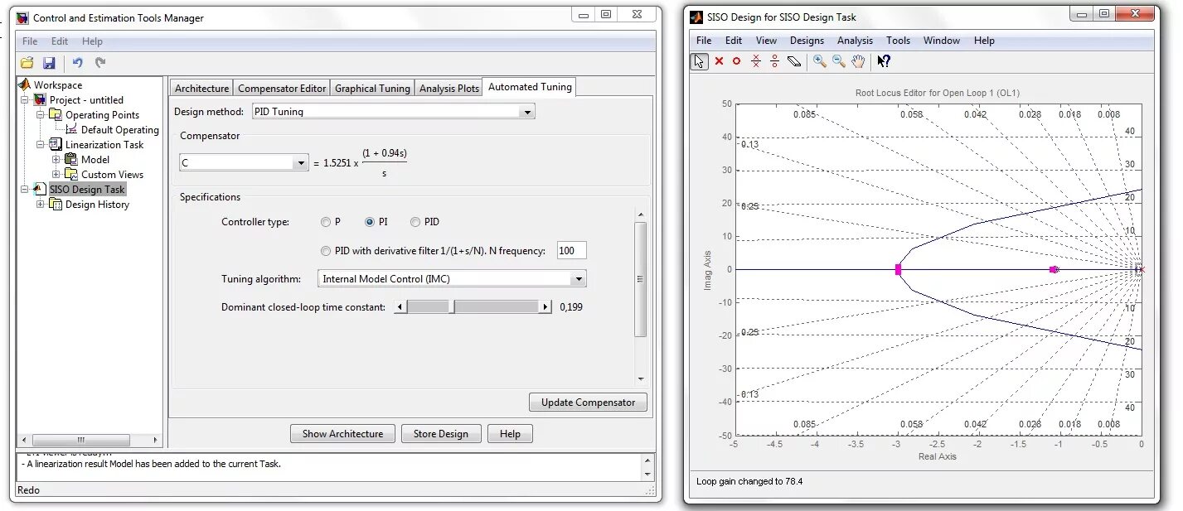1183x511 pixels.
Task: Select the arrow pointer tool in SISO Design
Action: click(700, 61)
